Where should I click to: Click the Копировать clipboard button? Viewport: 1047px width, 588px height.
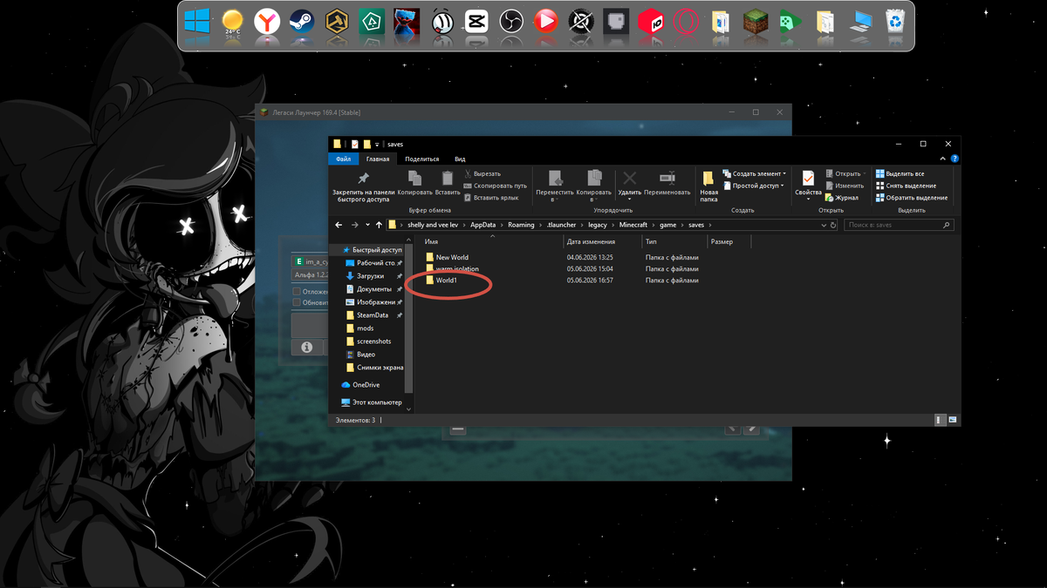click(x=414, y=183)
